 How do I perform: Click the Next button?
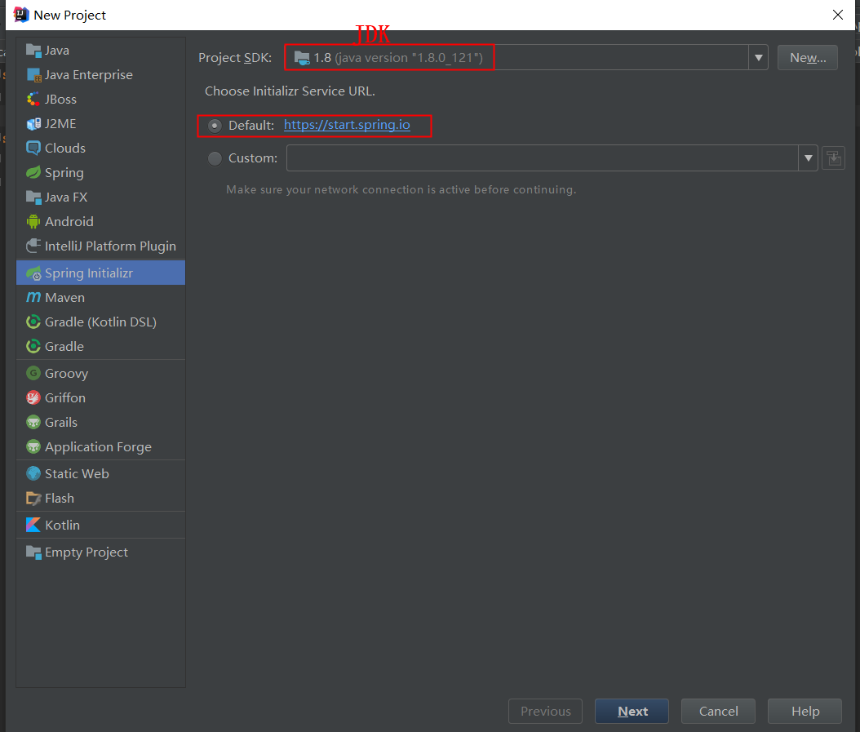coord(632,711)
